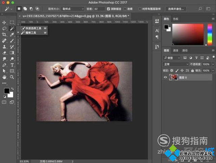Viewport: 216px width, 163px height.
Task: Toggle the 消除锯齿 anti-alias checkbox
Action: click(x=109, y=9)
